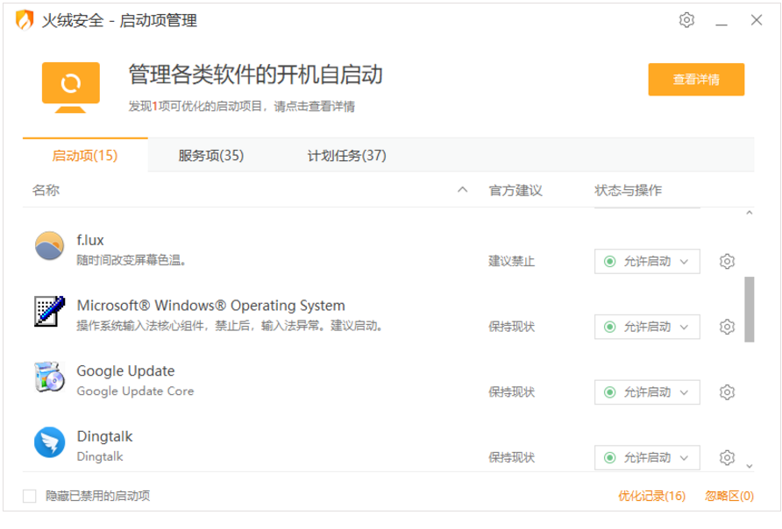Expand 允许启动 dropdown for Dingtalk

tap(647, 457)
